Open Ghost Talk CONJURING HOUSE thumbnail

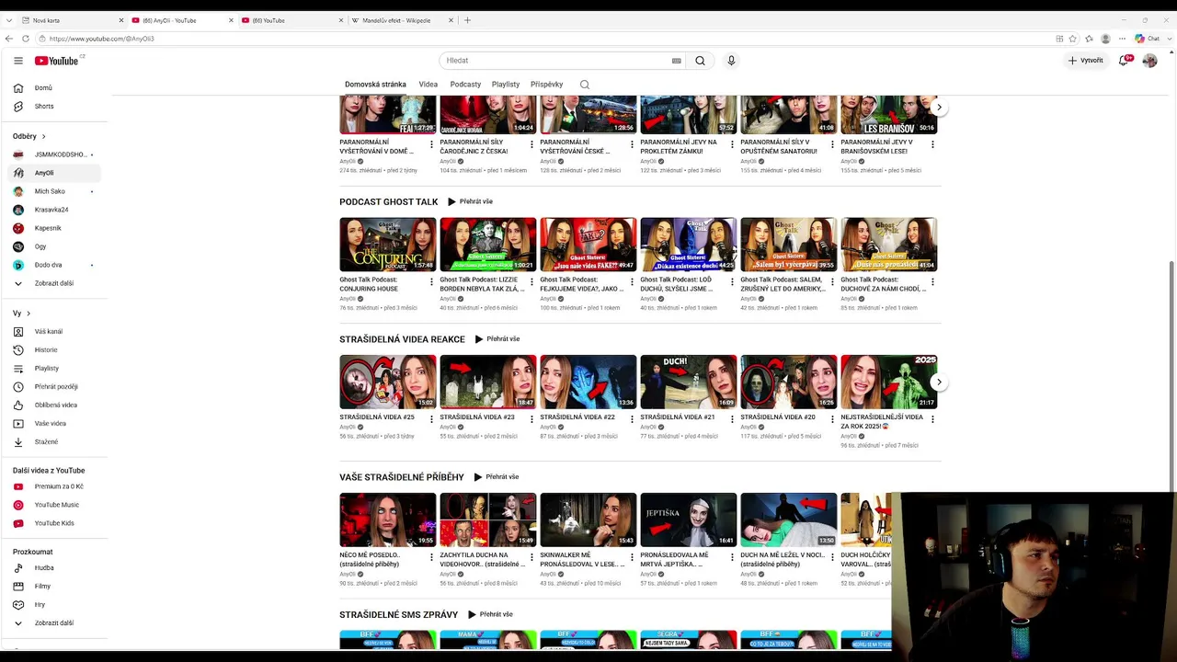click(387, 245)
